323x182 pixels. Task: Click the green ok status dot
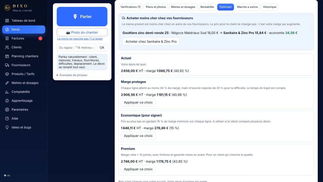tap(5, 175)
